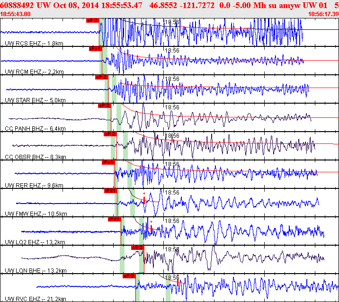
Task: Select the eS 2 pick flag on LON trace
Action: 137,248
